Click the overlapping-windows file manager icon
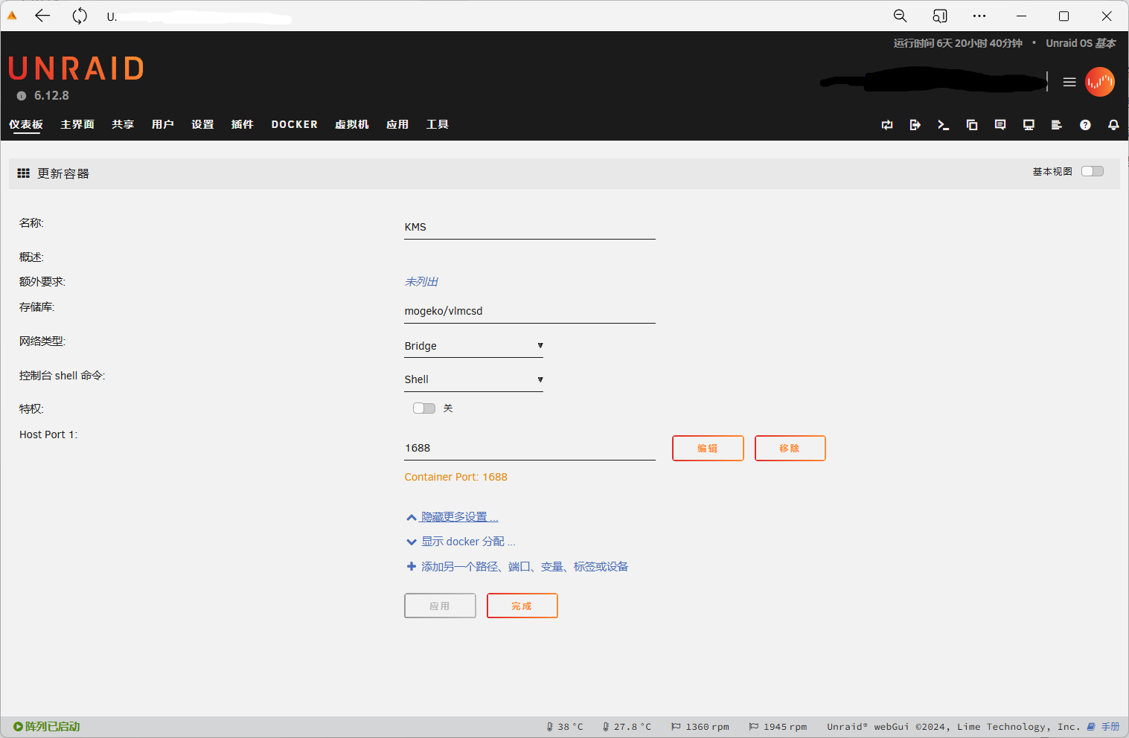Screen dimensions: 1129x738 (x=972, y=125)
